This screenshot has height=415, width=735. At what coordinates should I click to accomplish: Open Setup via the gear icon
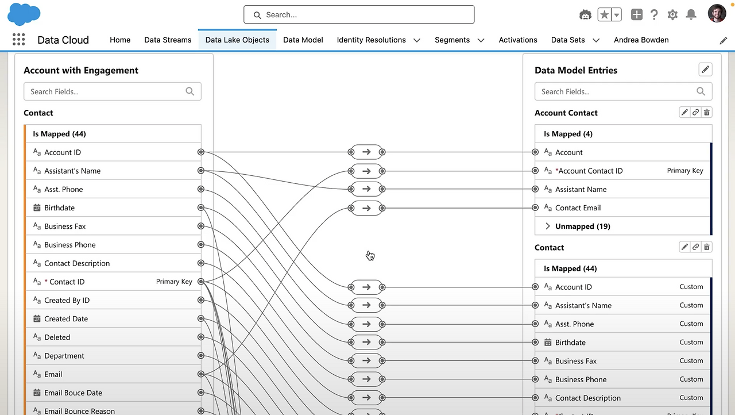click(x=672, y=14)
